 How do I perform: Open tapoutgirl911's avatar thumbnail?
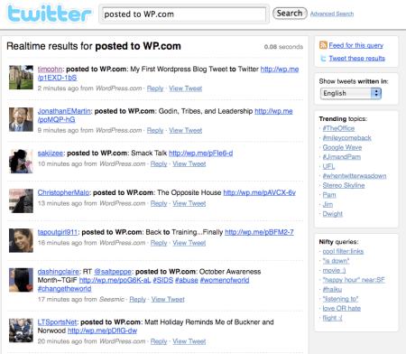coord(21,240)
